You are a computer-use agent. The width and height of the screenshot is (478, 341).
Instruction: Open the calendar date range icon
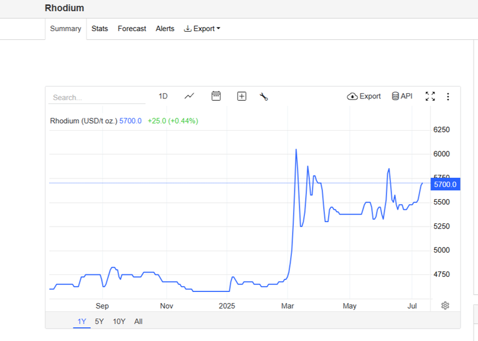click(x=216, y=96)
